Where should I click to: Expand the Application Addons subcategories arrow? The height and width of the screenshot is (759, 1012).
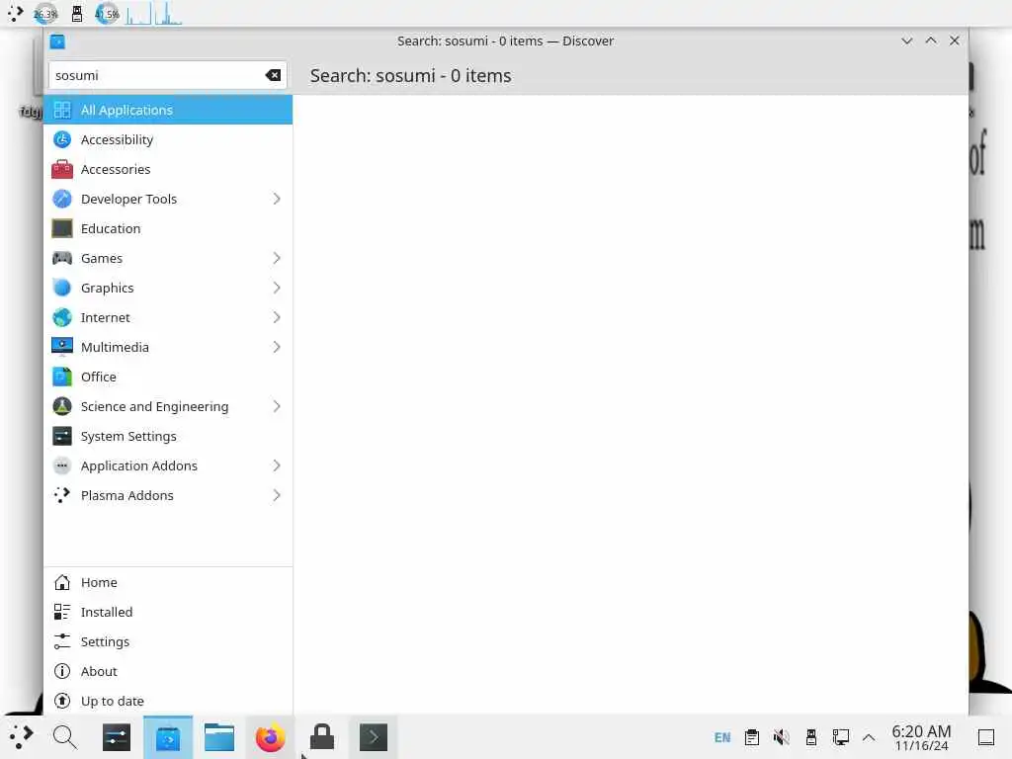click(x=277, y=466)
